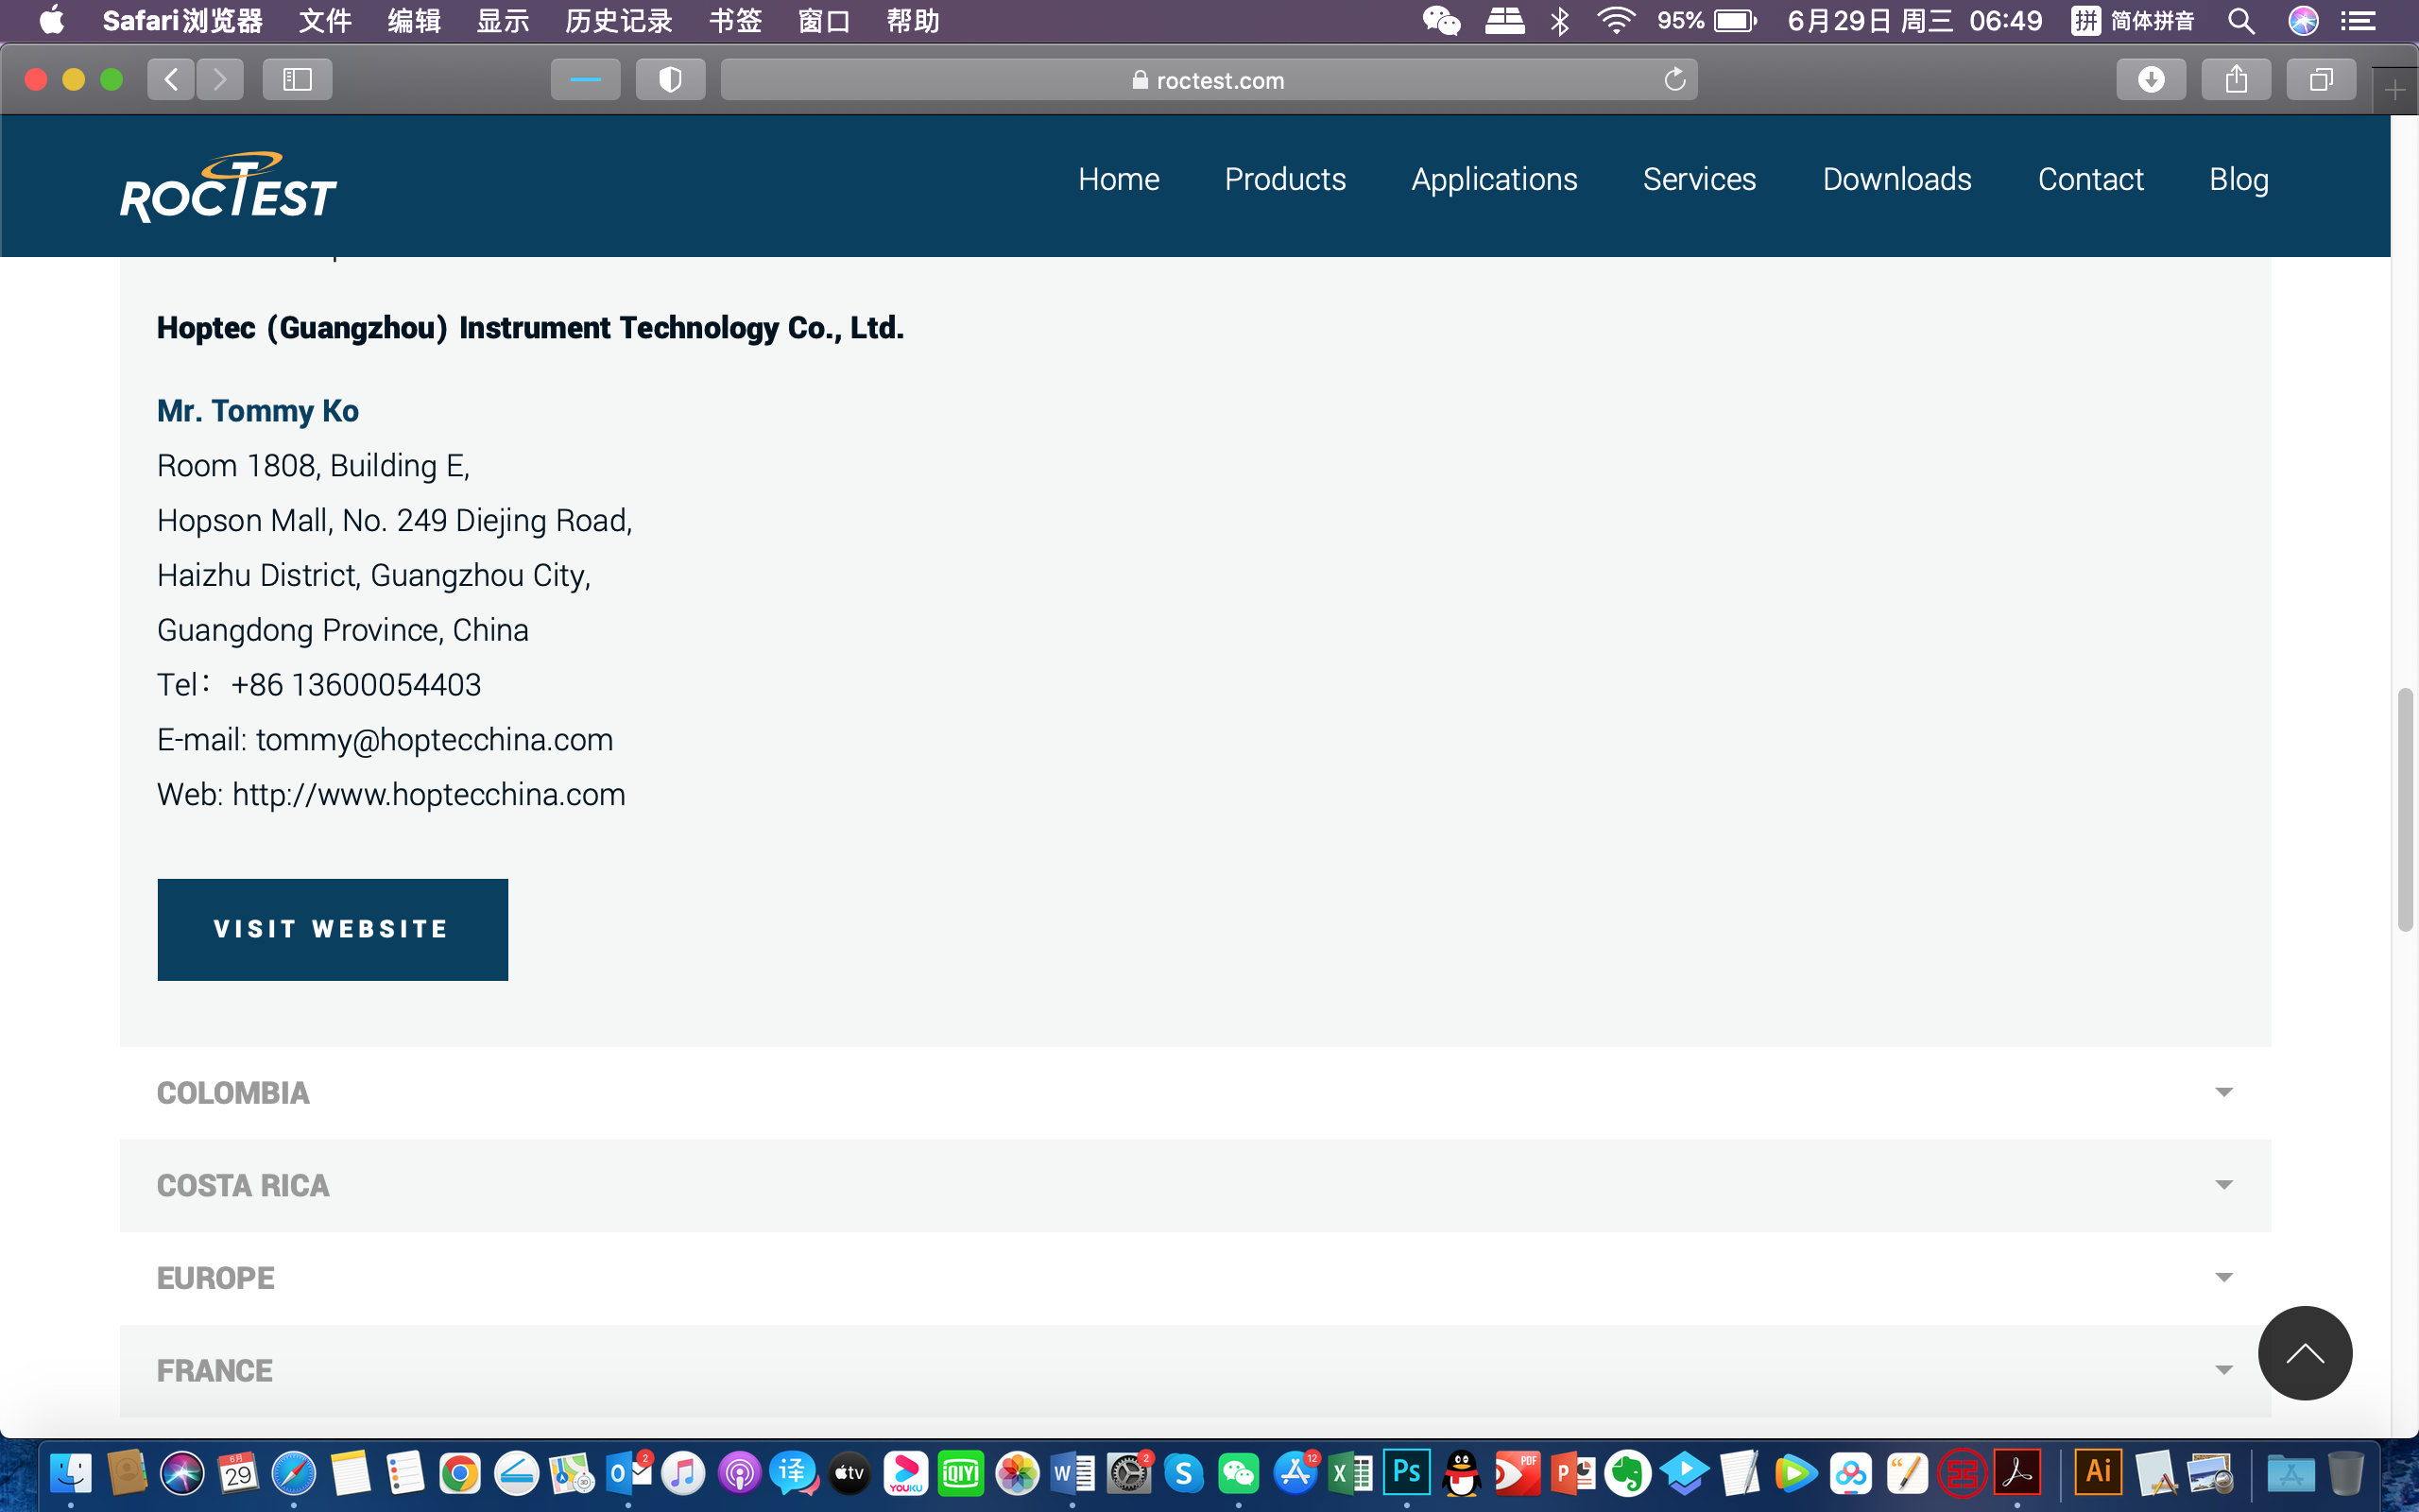Go back with the back arrow
The image size is (2419, 1512).
pos(171,80)
